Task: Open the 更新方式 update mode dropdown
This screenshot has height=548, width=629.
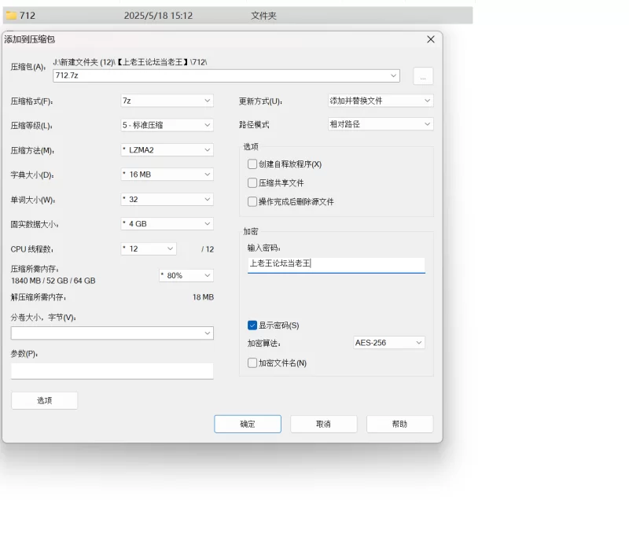Action: 381,101
